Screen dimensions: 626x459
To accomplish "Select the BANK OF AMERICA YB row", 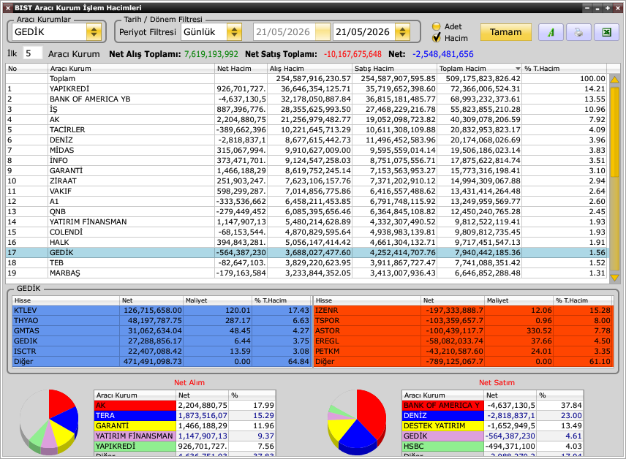I will (306, 99).
